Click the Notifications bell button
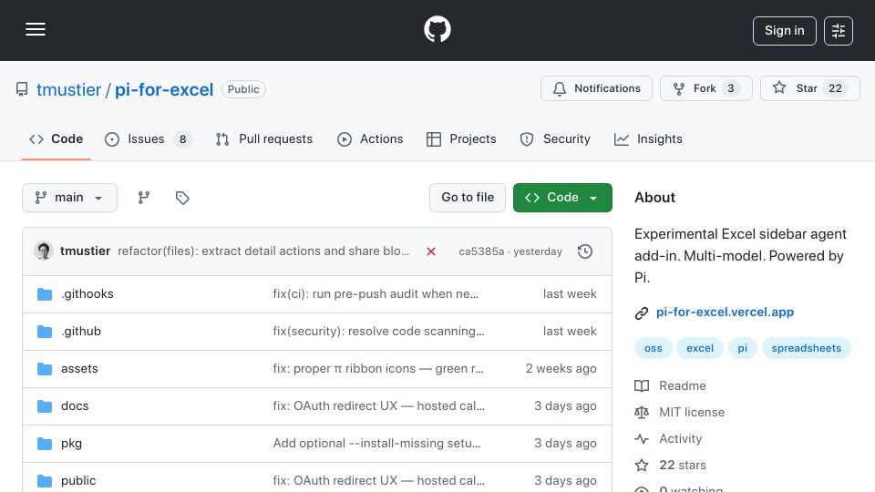The image size is (875, 492). coord(596,88)
